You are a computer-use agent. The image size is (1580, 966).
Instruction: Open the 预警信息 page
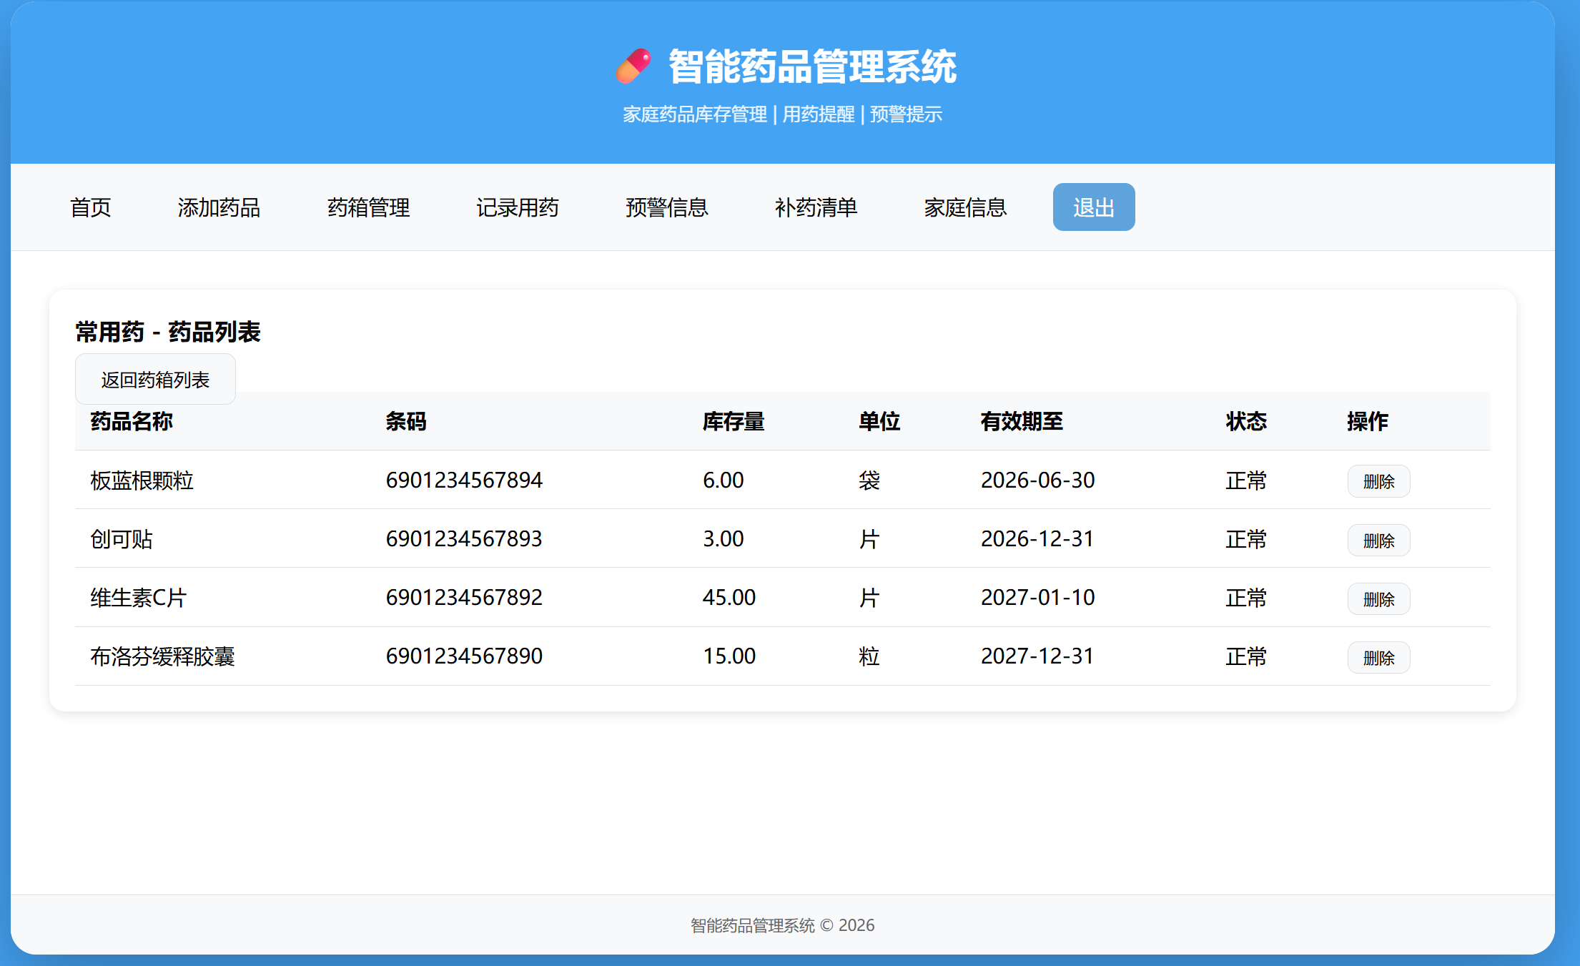click(667, 207)
